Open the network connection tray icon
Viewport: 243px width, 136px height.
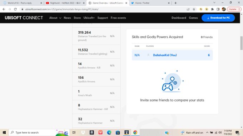pos(216,132)
